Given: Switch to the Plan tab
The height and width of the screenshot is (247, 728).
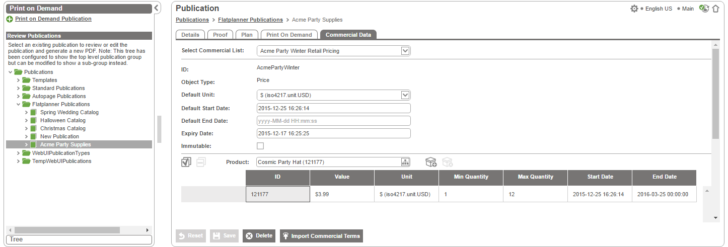Looking at the screenshot, I should click(x=247, y=35).
